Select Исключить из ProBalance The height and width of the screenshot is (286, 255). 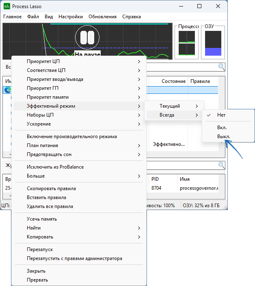[79, 167]
